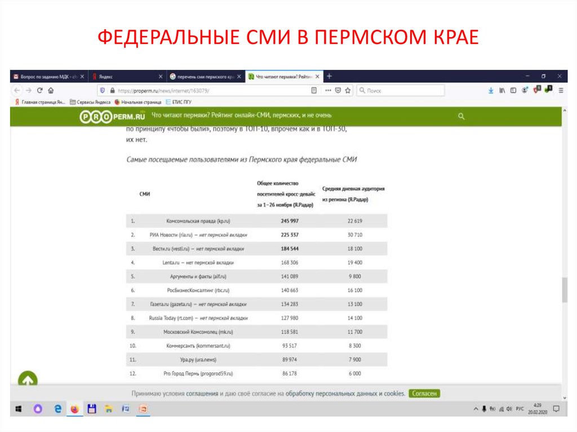
Task: Open the floppy disk taskbar icon
Action: [92, 409]
